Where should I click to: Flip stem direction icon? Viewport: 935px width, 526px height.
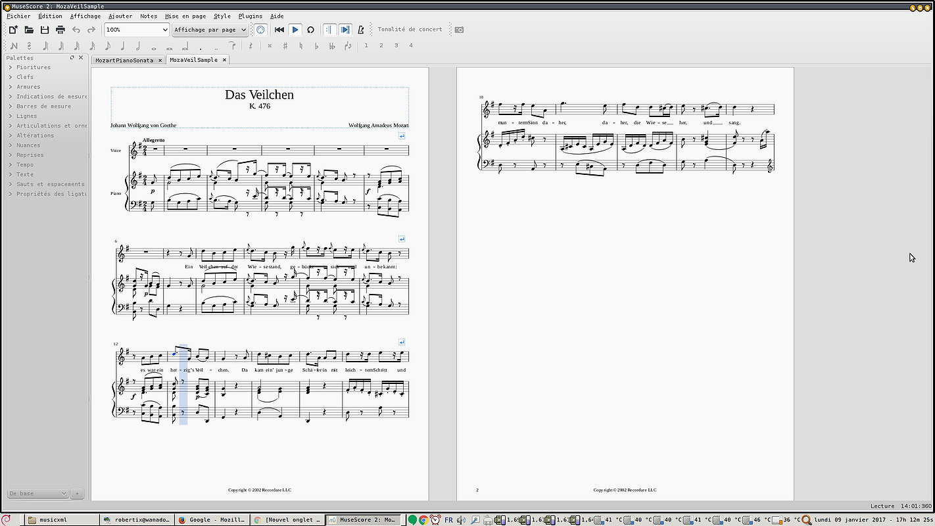tap(348, 46)
